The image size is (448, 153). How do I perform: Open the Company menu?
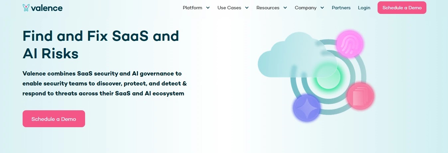click(x=305, y=8)
